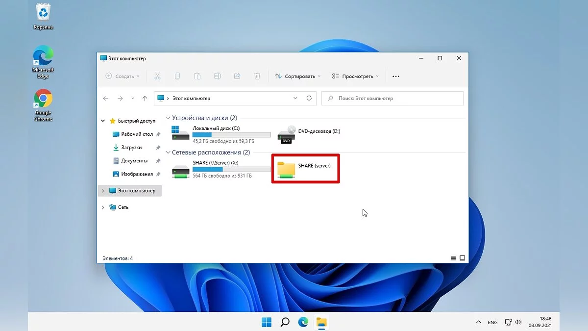Collapse the Быстрый доступ section
This screenshot has height=331, width=588.
pos(103,121)
